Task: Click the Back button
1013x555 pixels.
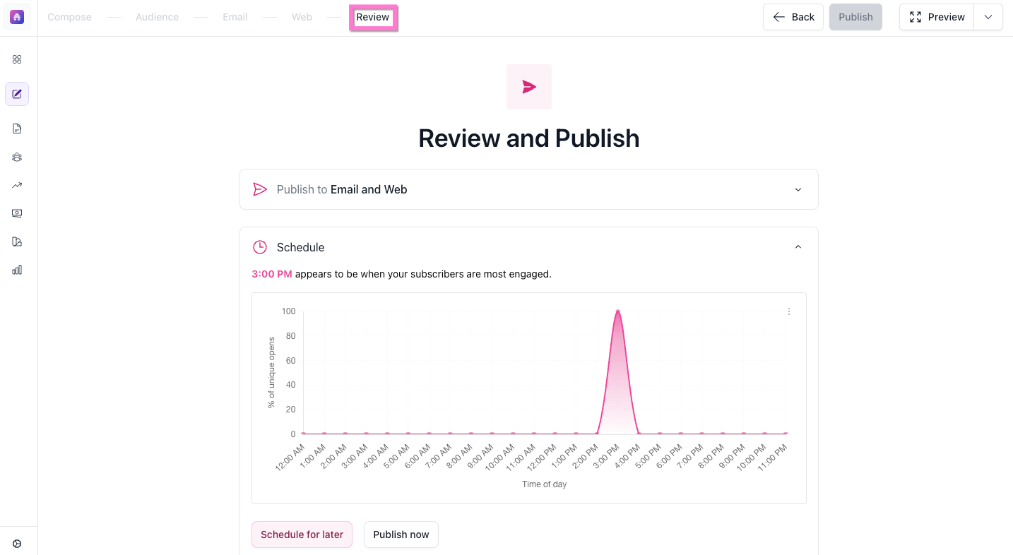Action: 793,17
